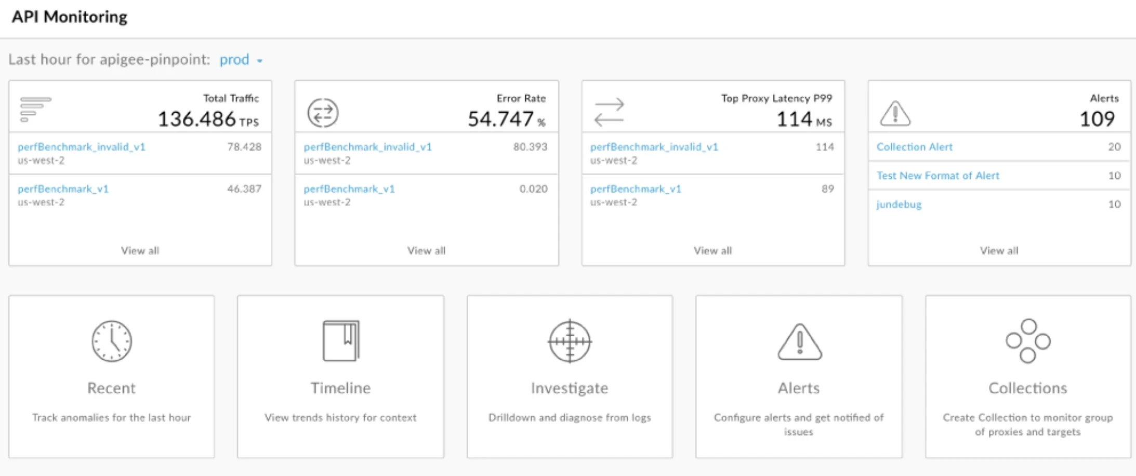Click the Error Rate heading
Screen dimensions: 1136x476
tap(521, 98)
